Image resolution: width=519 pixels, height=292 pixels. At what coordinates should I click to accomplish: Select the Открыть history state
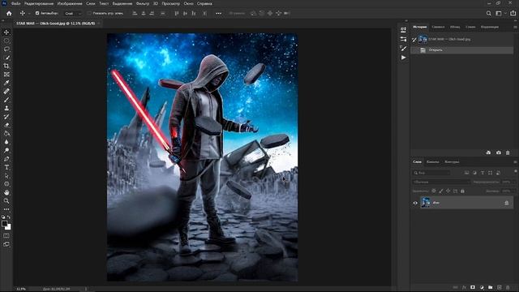tap(461, 50)
